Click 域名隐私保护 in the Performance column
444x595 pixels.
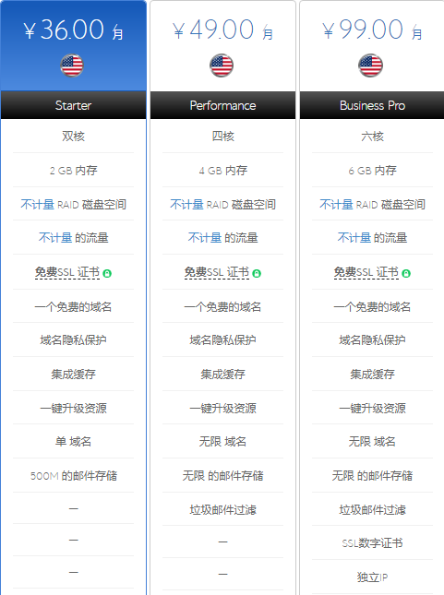pos(222,340)
